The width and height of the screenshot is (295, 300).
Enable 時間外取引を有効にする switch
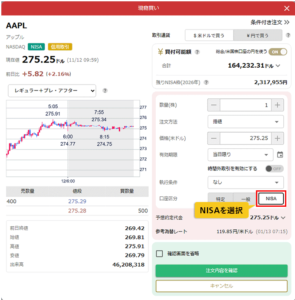pos(274,169)
